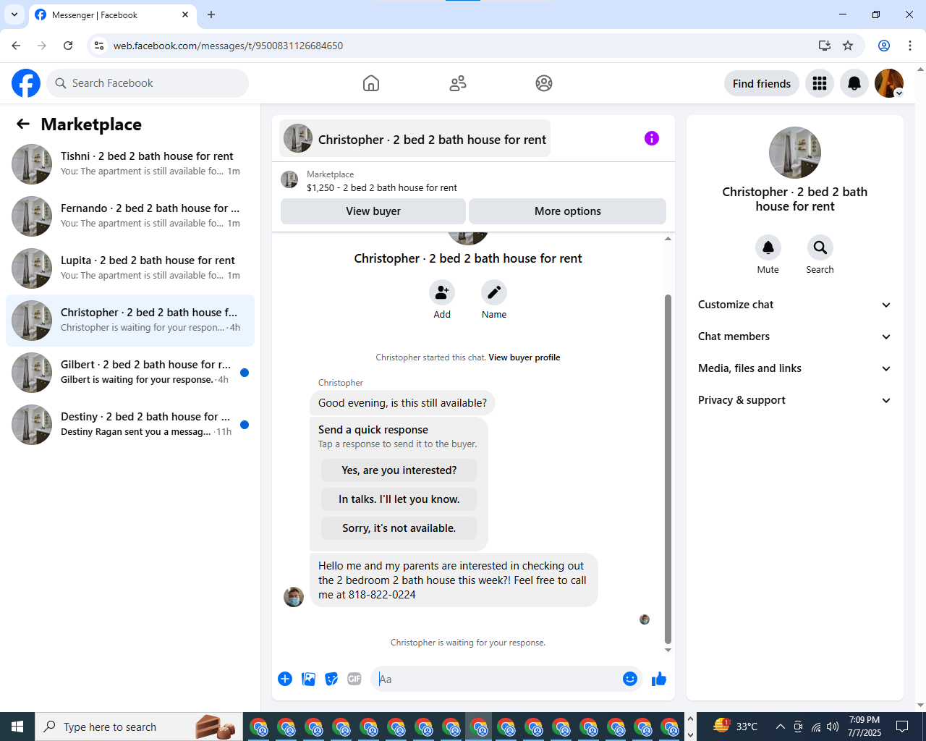
Task: Mute this conversation bell icon
Action: point(768,247)
